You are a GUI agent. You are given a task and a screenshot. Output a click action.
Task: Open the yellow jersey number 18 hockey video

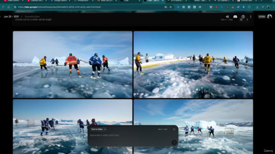(x=193, y=65)
